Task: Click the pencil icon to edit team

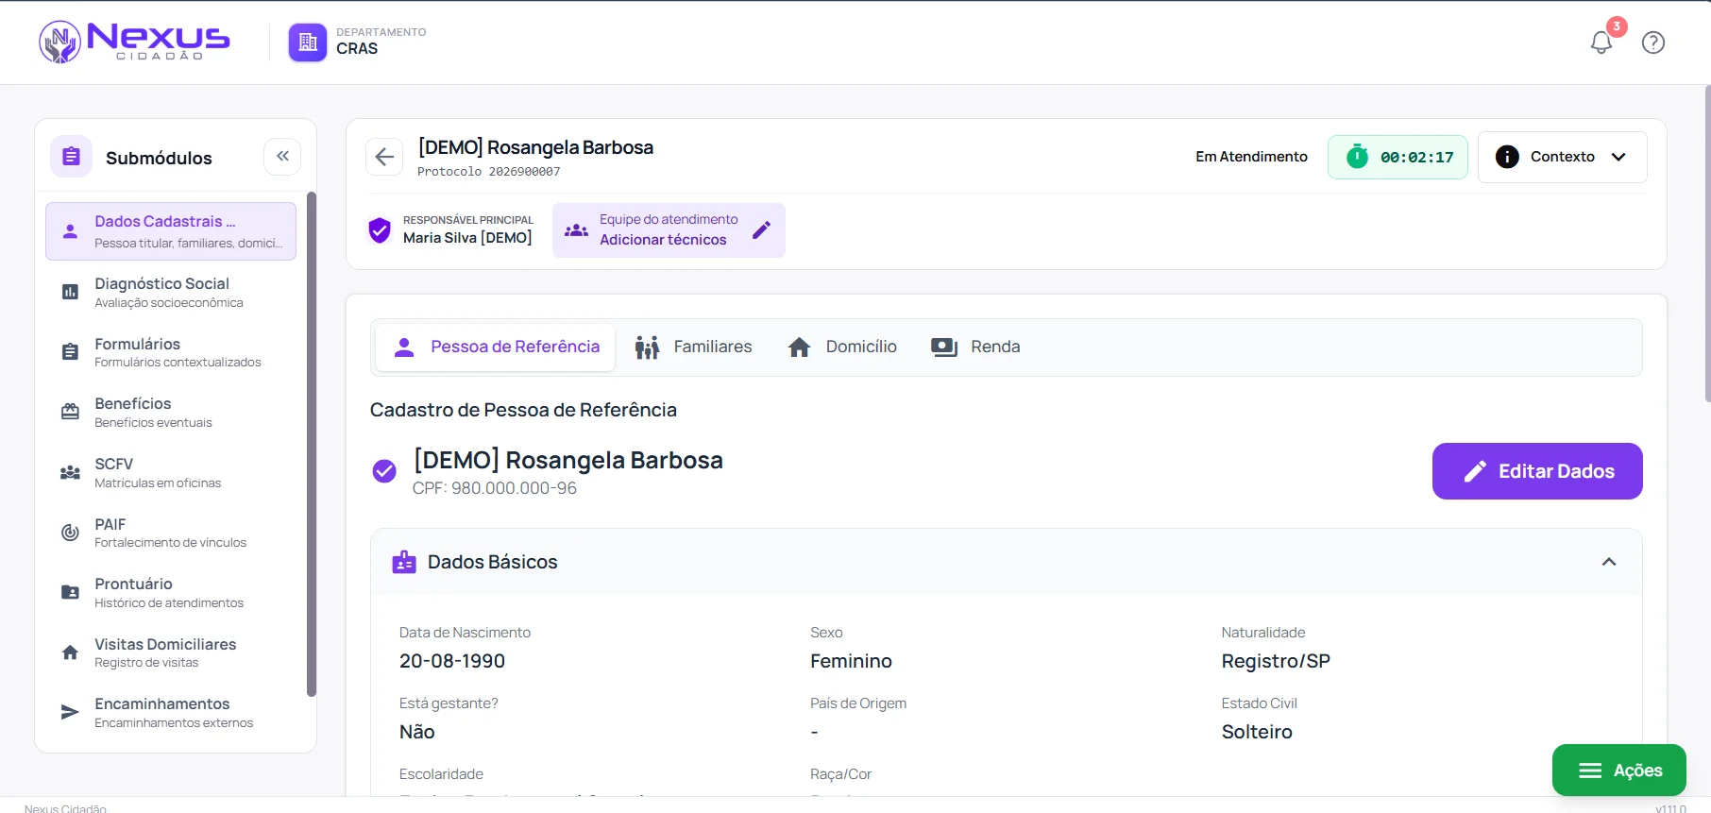Action: point(761,229)
